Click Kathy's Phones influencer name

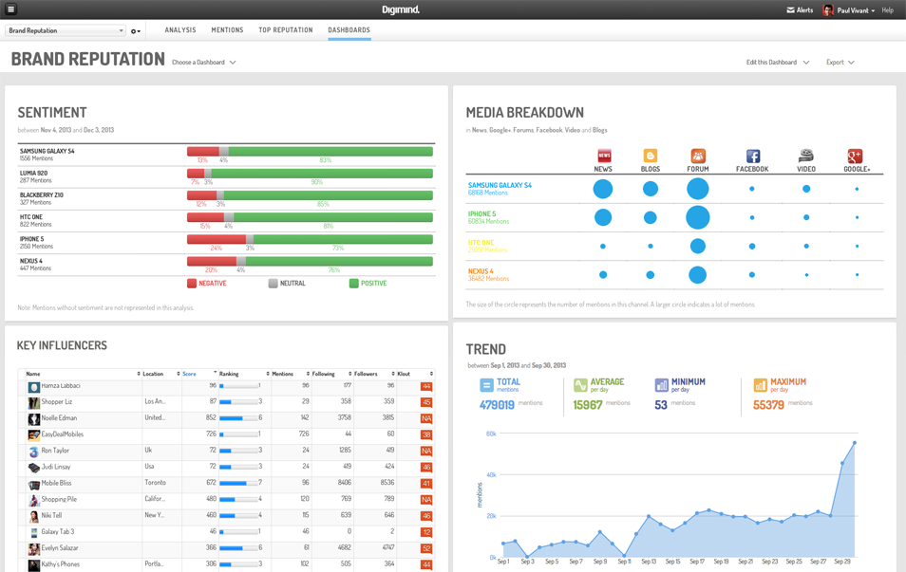pyautogui.click(x=60, y=563)
